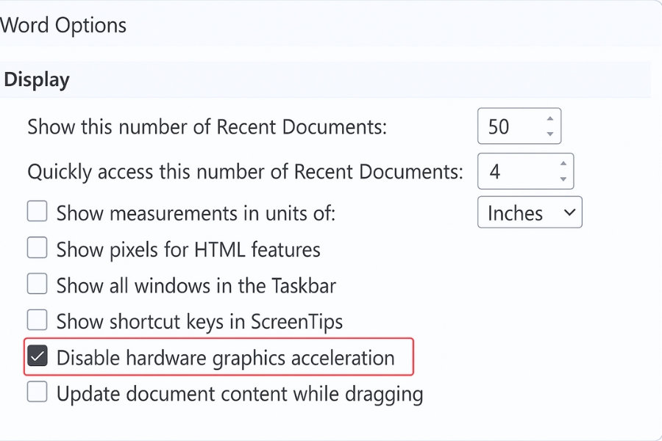Increase the Recent Documents count with up arrow
This screenshot has height=441, width=662.
point(549,118)
